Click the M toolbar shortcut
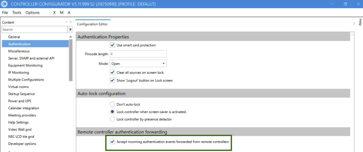 pos(61,13)
